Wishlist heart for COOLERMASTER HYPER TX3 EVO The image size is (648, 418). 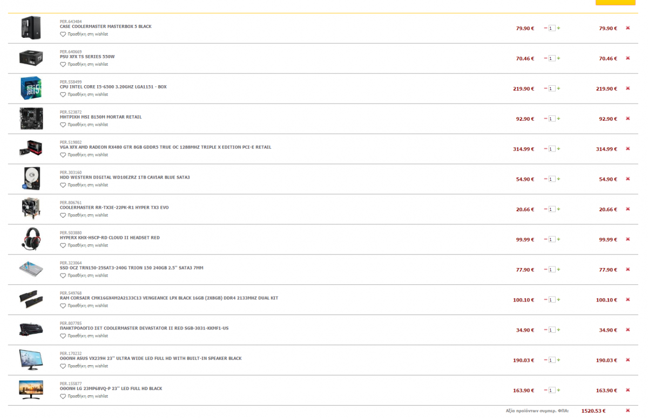pyautogui.click(x=63, y=215)
